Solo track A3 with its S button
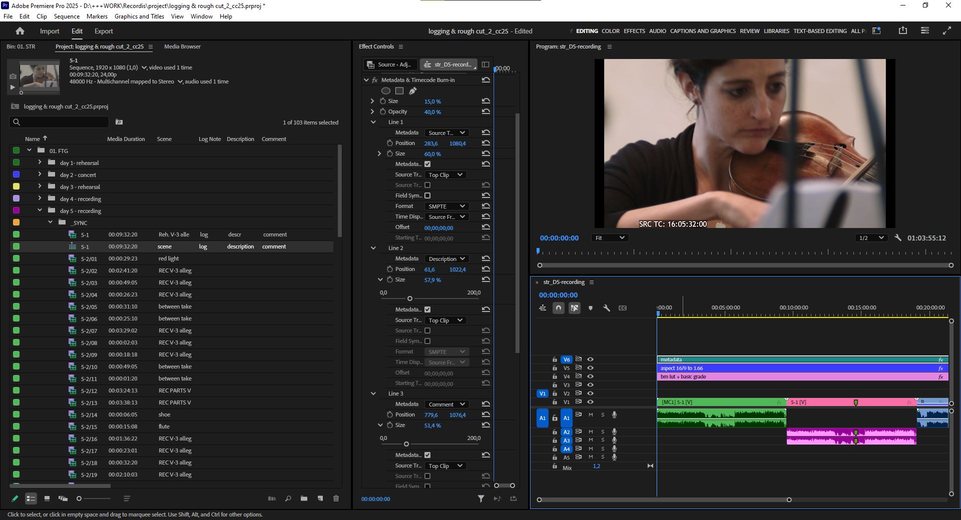 (602, 440)
